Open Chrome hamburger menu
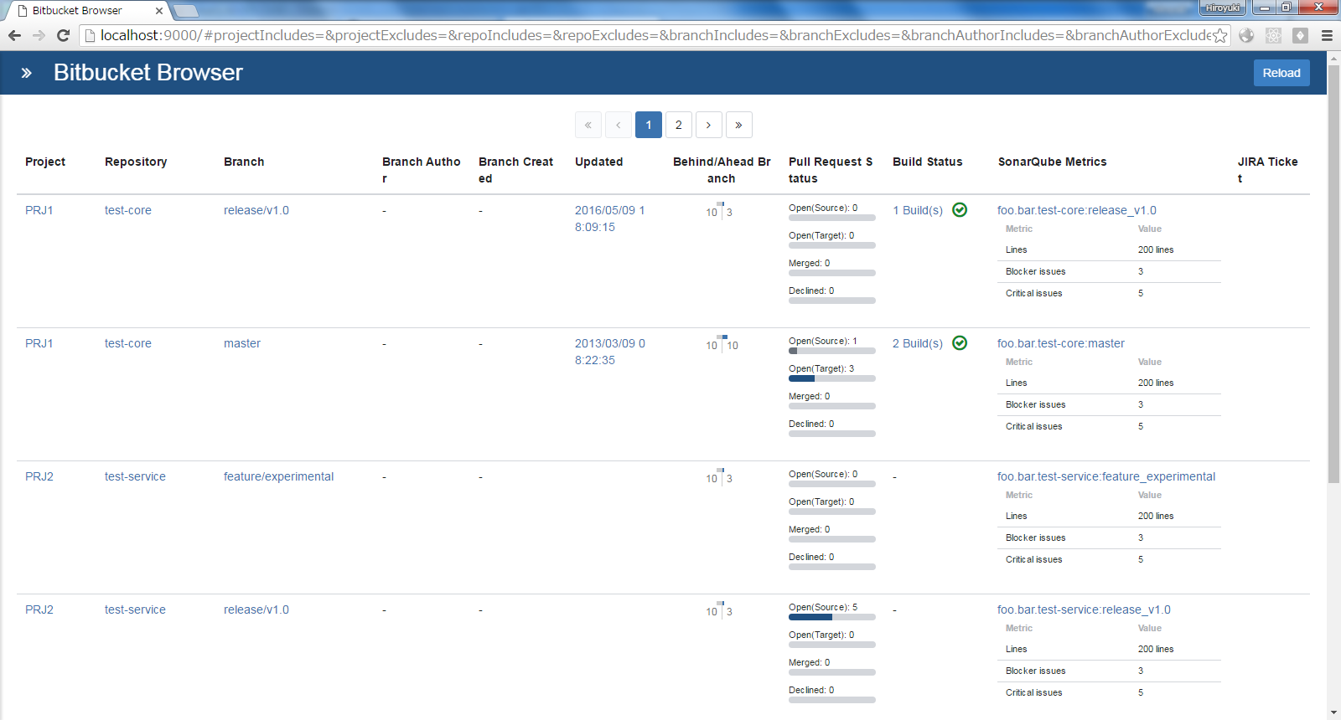 pyautogui.click(x=1327, y=35)
